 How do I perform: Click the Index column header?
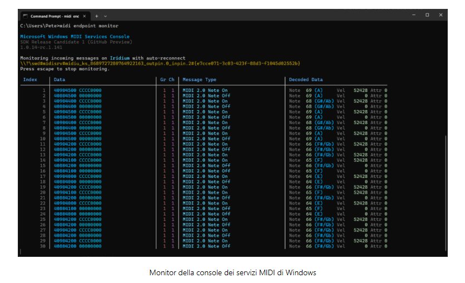pyautogui.click(x=30, y=80)
